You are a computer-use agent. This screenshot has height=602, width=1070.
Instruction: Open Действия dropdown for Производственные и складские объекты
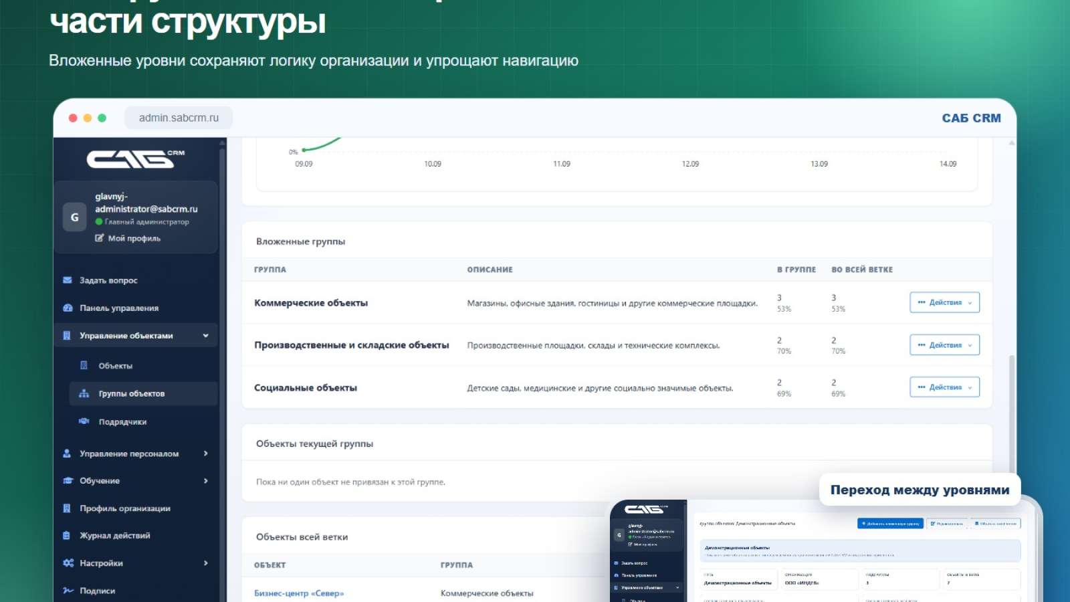pos(944,345)
